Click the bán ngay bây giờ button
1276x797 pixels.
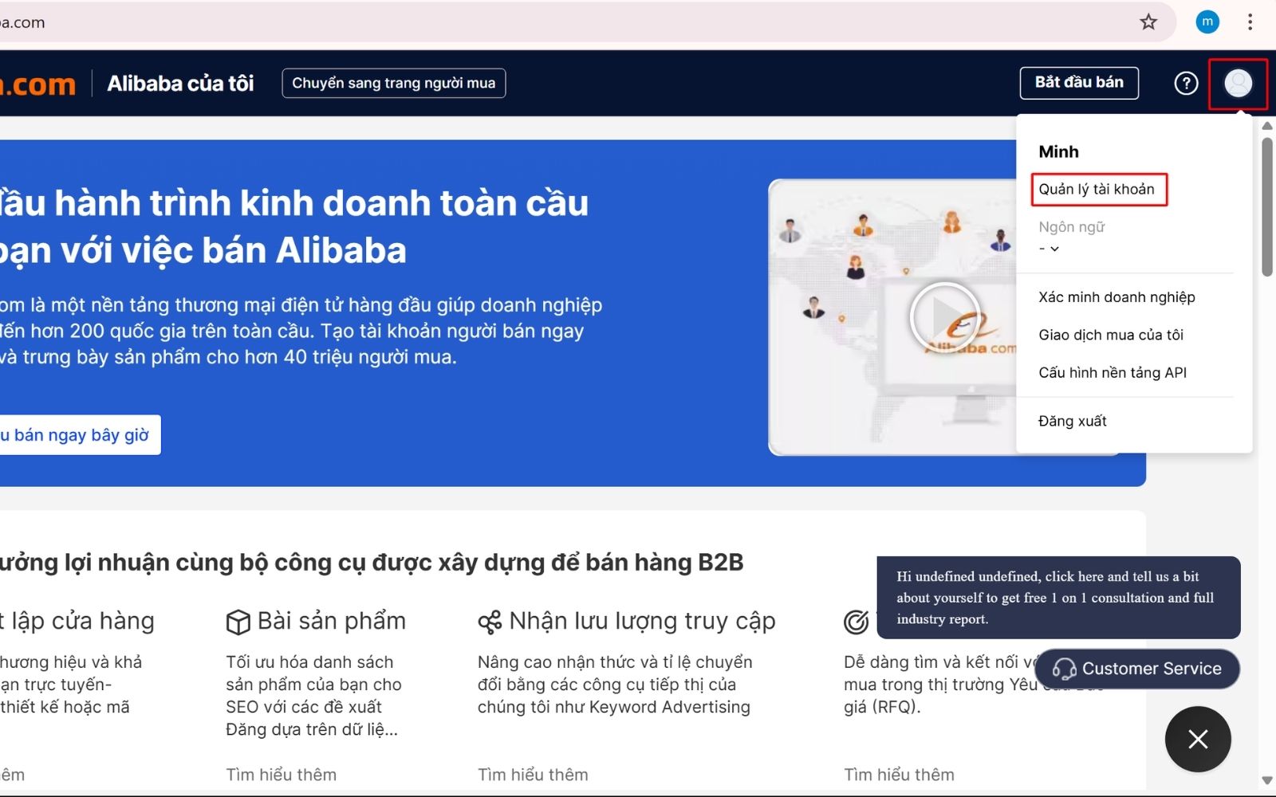click(x=80, y=435)
